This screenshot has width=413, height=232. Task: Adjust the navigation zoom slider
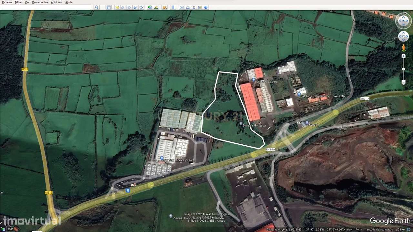point(403,69)
